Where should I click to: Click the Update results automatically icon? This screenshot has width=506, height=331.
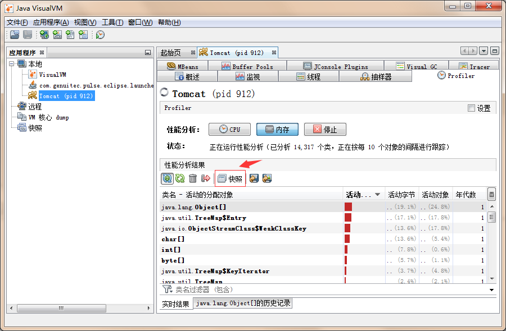pyautogui.click(x=167, y=178)
